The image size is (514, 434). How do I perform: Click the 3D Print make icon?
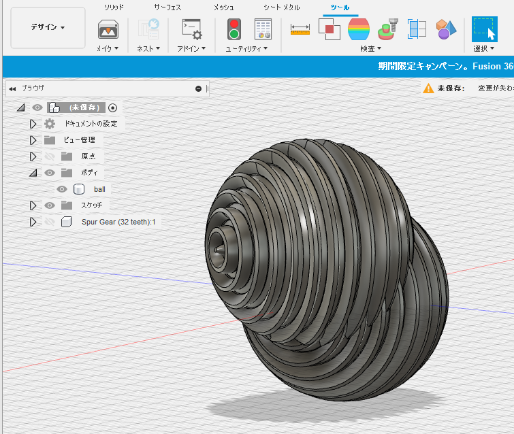tap(108, 30)
